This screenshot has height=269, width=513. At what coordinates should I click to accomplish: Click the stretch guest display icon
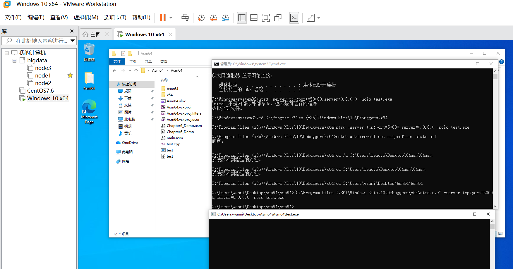(310, 18)
